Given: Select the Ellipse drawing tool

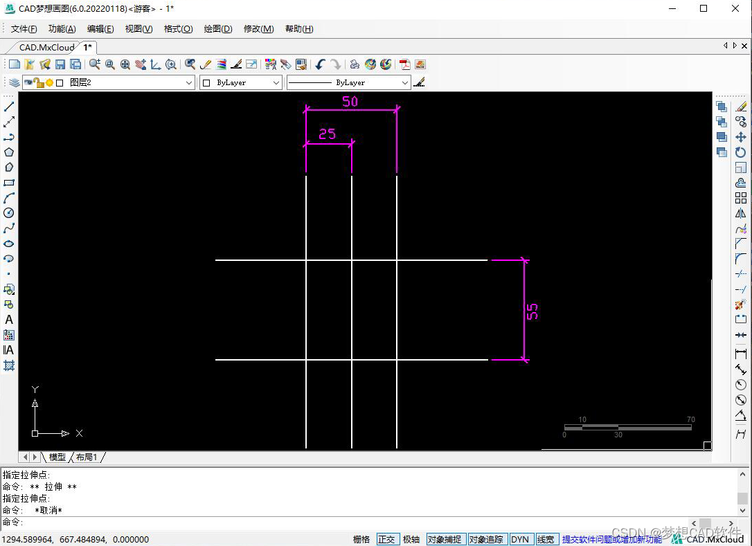Looking at the screenshot, I should (x=8, y=244).
